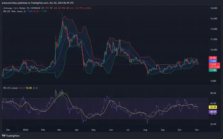This screenshot has height=139, width=223.
Task: Click the 80.00 RSI axis tick
Action: [x=213, y=93]
